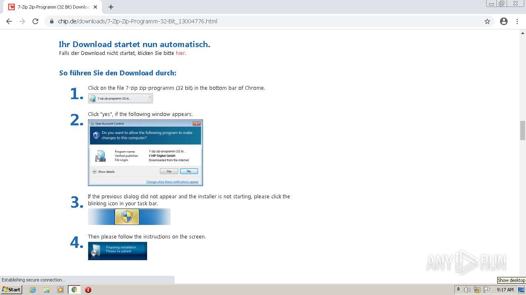526x295 pixels.
Task: Click 'So führen Sie den Download durch' heading
Action: (118, 73)
